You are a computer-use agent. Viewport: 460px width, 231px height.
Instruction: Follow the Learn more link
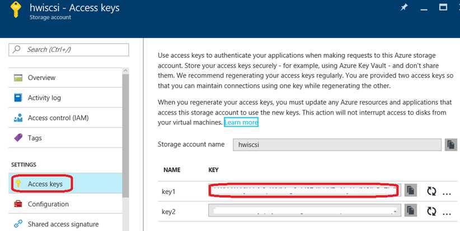click(x=241, y=123)
